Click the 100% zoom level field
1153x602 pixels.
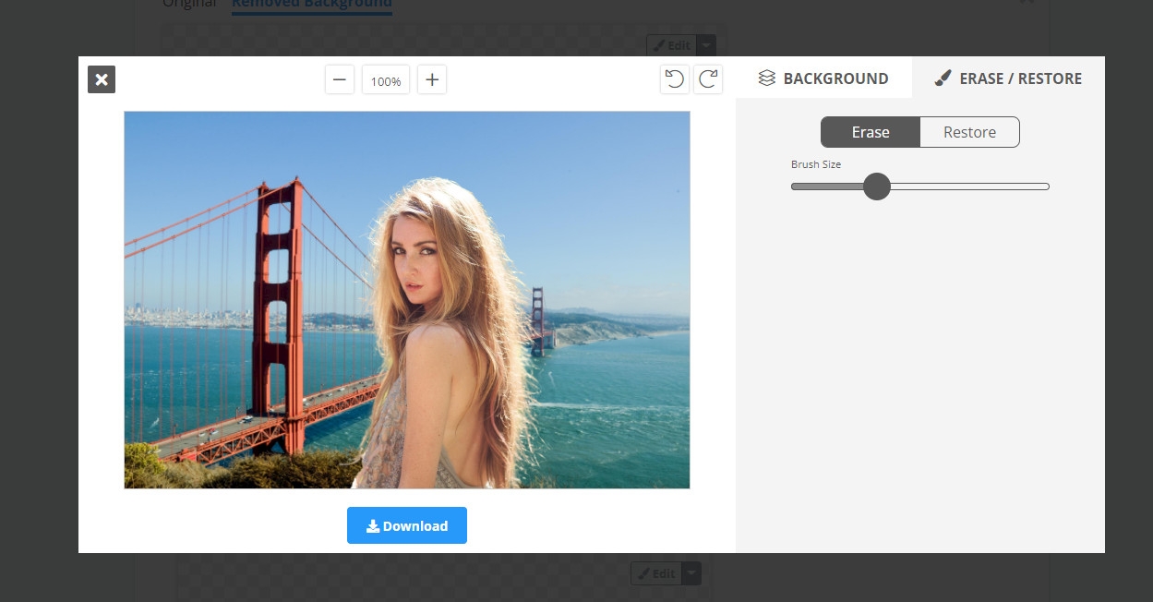(x=385, y=79)
